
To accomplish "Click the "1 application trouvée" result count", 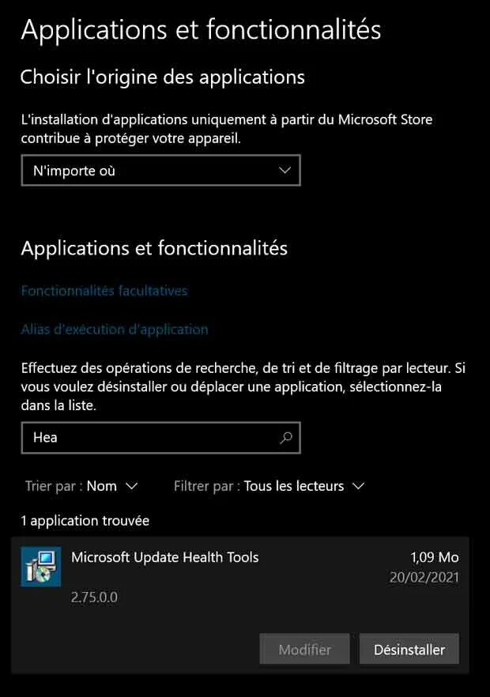I will coord(85,521).
